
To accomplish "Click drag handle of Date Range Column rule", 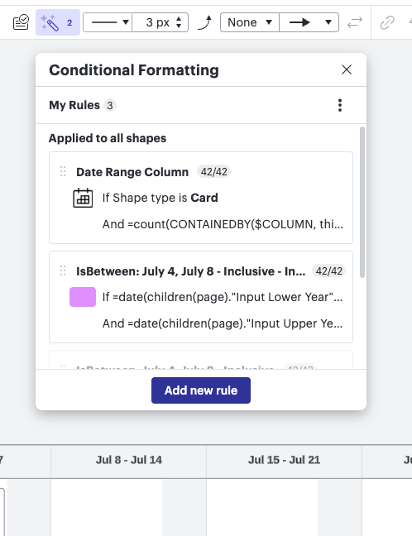I will (x=63, y=171).
